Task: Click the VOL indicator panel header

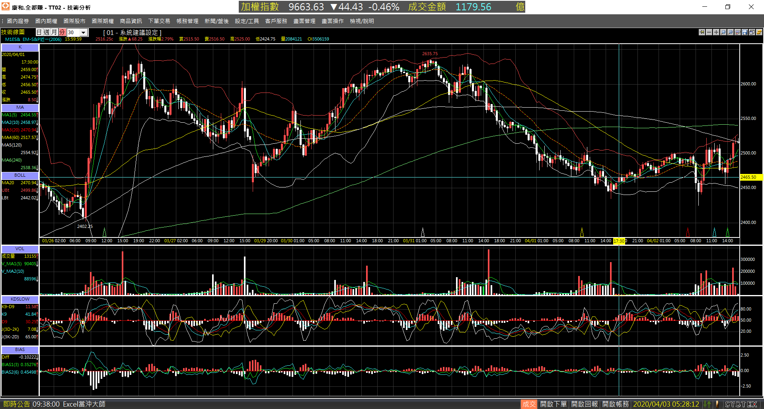Action: (20, 249)
